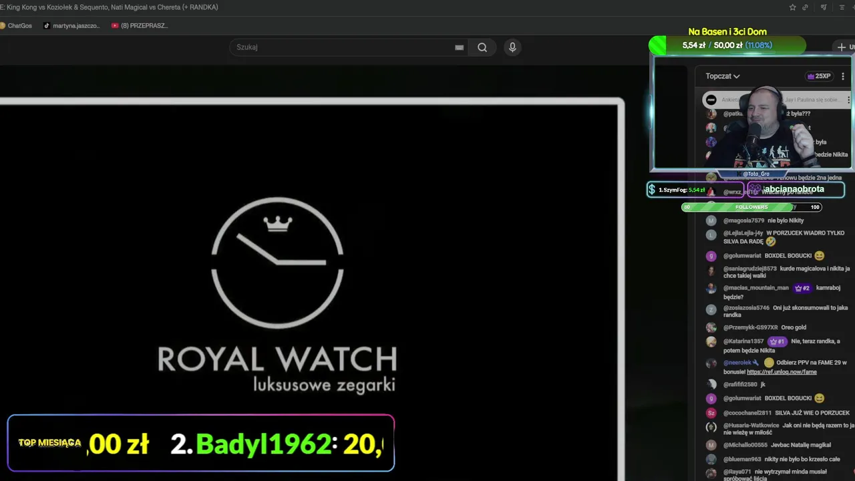Open the media control icon in browser toolbar
This screenshot has width=855, height=481.
(x=824, y=7)
